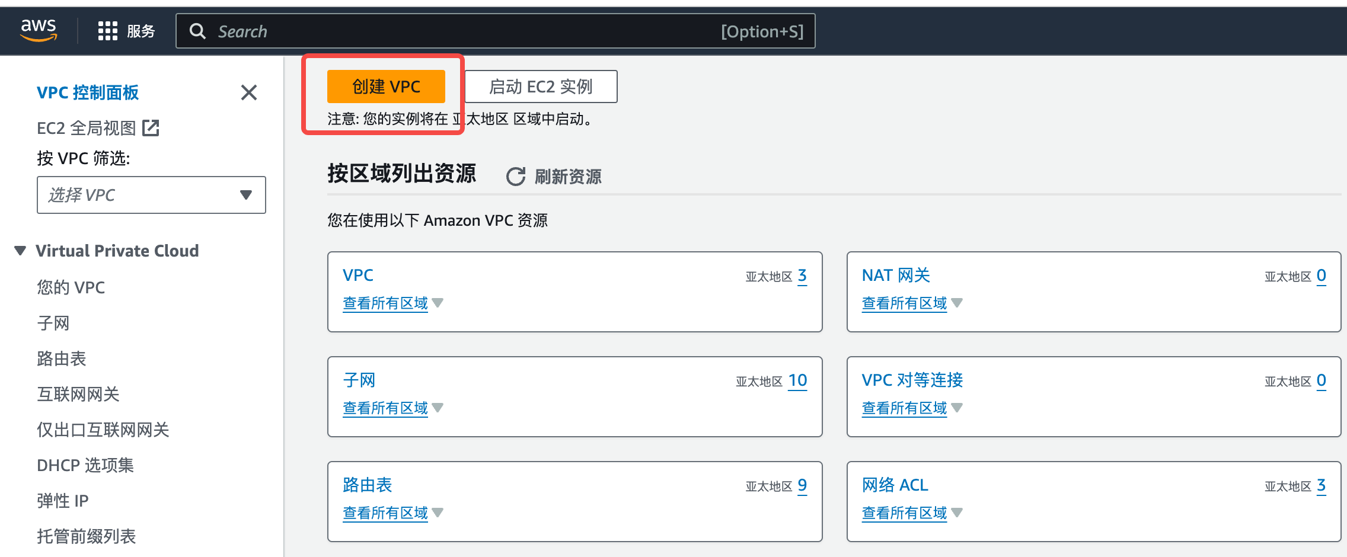Click the AWS logo home icon
1347x557 pixels.
pyautogui.click(x=39, y=30)
